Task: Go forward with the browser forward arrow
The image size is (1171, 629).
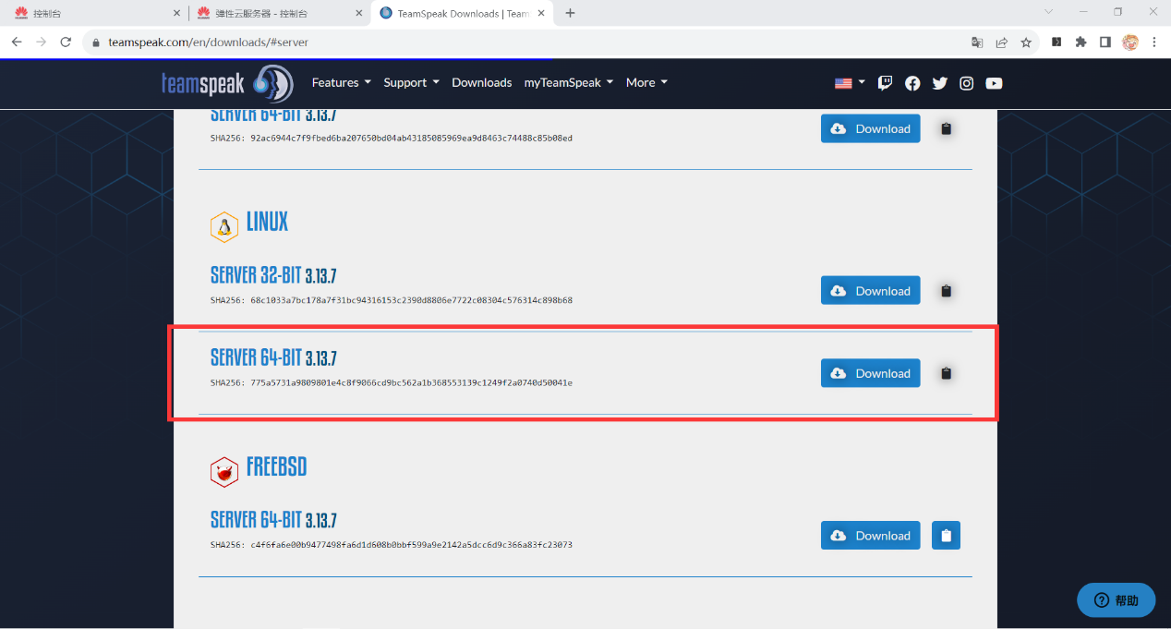Action: tap(41, 42)
